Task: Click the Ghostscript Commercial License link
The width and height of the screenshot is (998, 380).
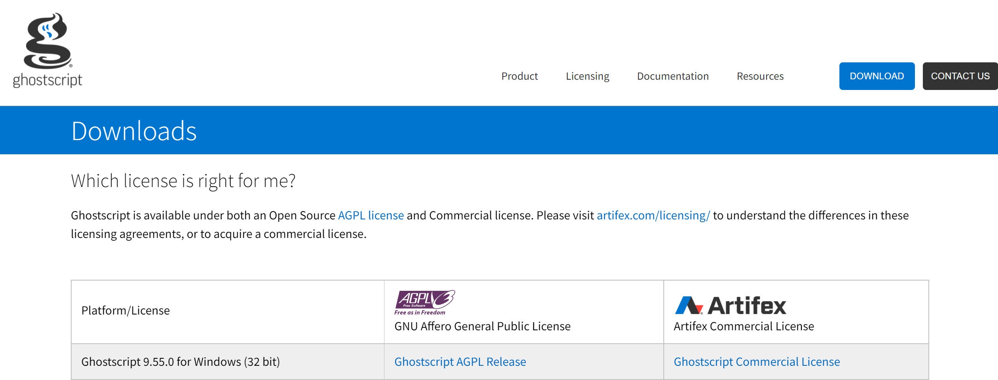Action: tap(757, 361)
